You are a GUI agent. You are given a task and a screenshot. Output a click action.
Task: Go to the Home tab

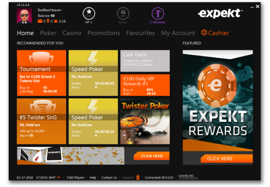point(25,33)
